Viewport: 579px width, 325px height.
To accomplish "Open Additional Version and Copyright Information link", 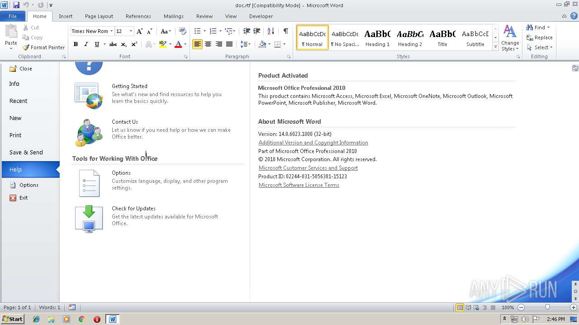I will [313, 143].
